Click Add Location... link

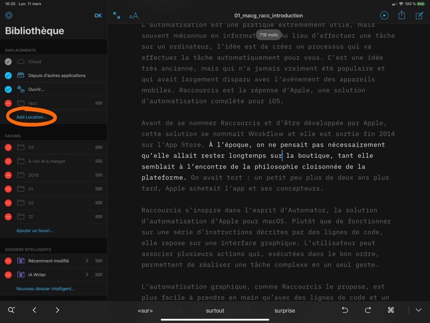click(x=31, y=117)
